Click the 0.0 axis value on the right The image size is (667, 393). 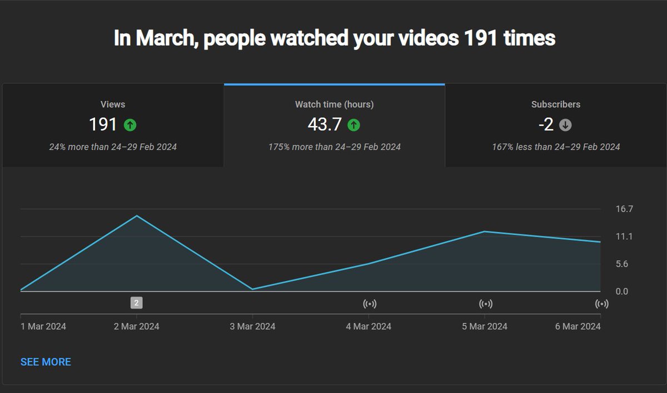pyautogui.click(x=623, y=291)
